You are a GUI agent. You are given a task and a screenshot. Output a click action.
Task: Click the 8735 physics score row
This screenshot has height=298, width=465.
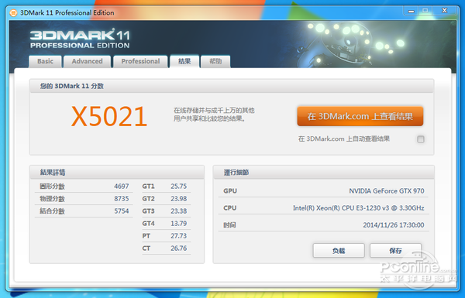tap(84, 199)
